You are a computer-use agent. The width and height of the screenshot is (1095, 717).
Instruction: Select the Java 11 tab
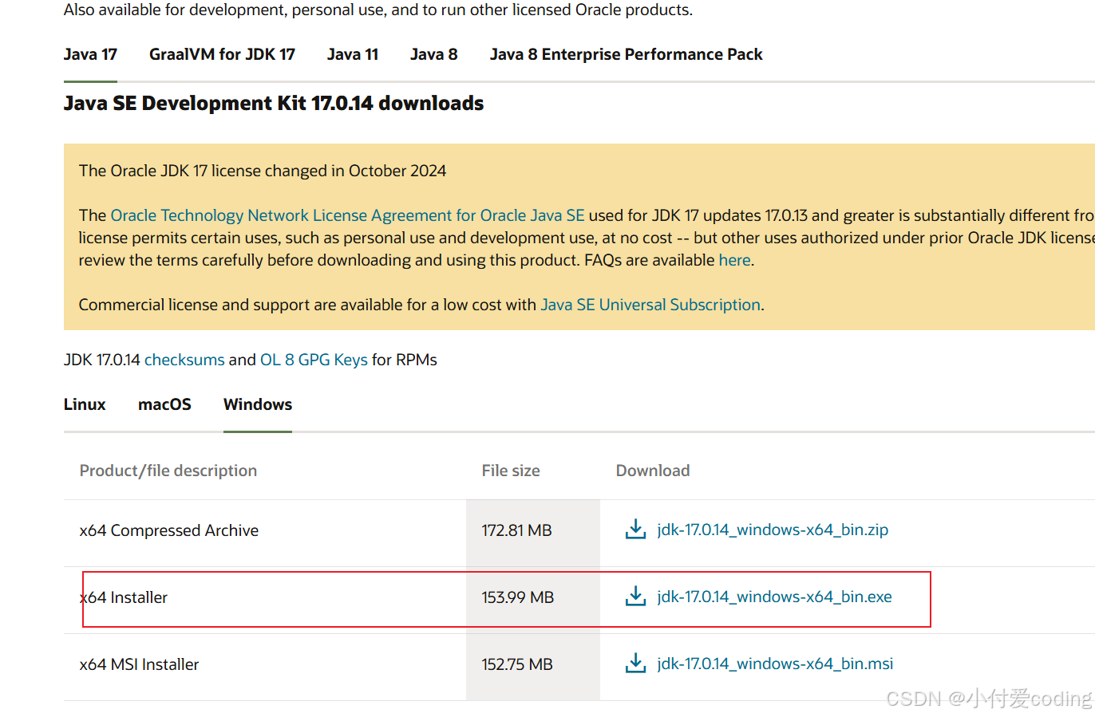pos(353,54)
